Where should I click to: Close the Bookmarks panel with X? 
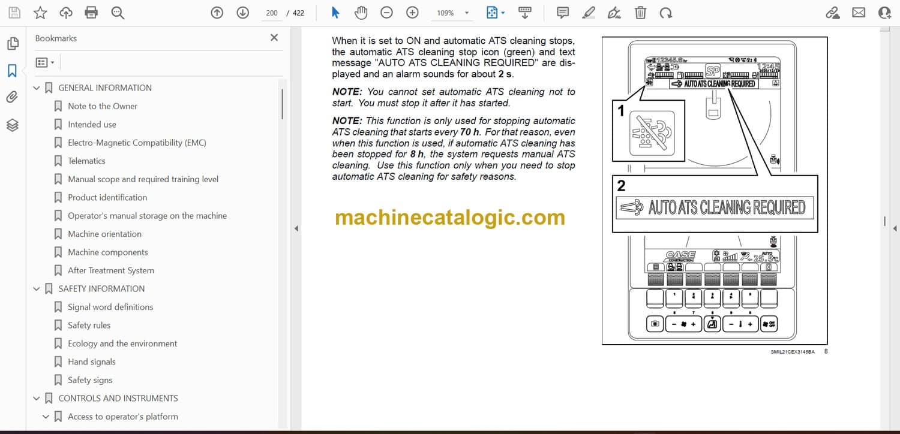tap(274, 38)
